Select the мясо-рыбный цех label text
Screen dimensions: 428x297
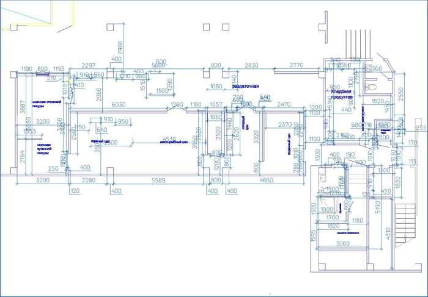pyautogui.click(x=174, y=142)
